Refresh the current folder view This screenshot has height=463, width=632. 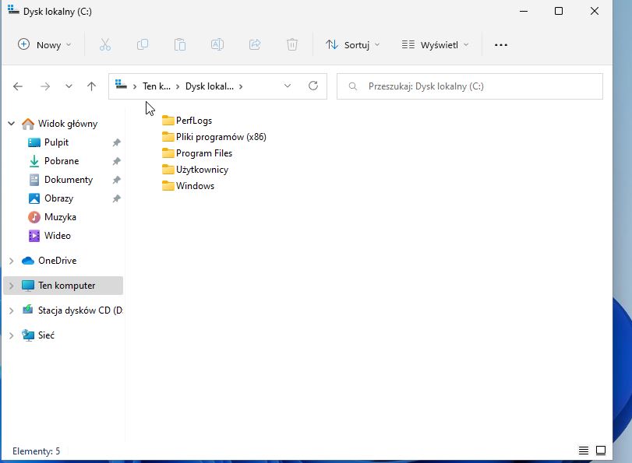pyautogui.click(x=313, y=86)
